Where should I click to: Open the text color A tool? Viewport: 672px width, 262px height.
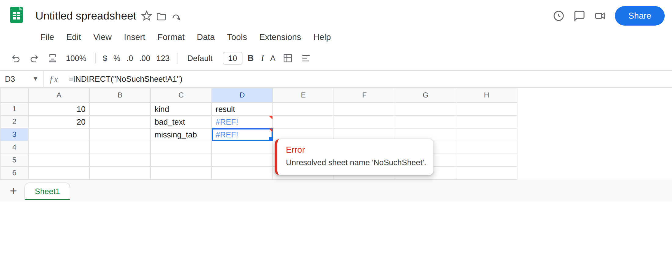click(273, 58)
